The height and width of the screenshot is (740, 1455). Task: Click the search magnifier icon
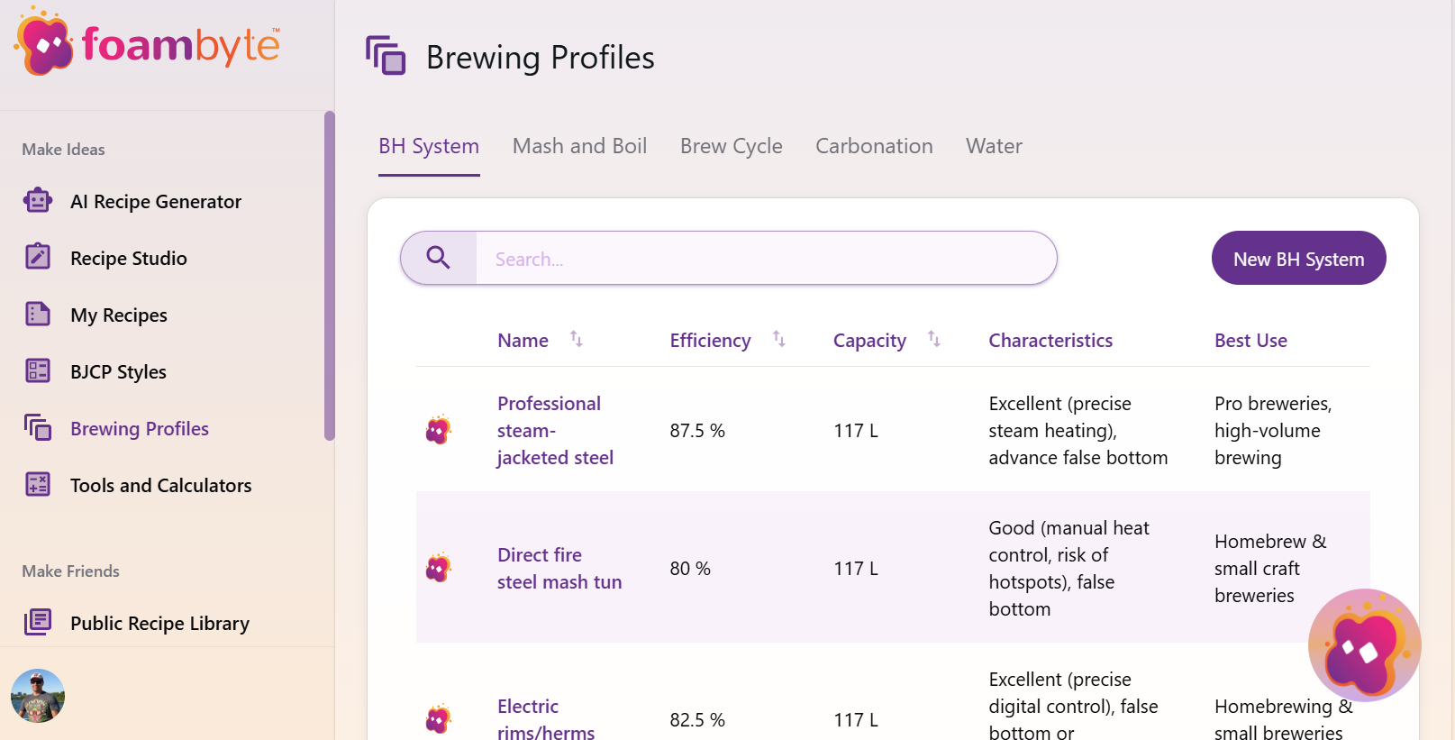tap(439, 258)
